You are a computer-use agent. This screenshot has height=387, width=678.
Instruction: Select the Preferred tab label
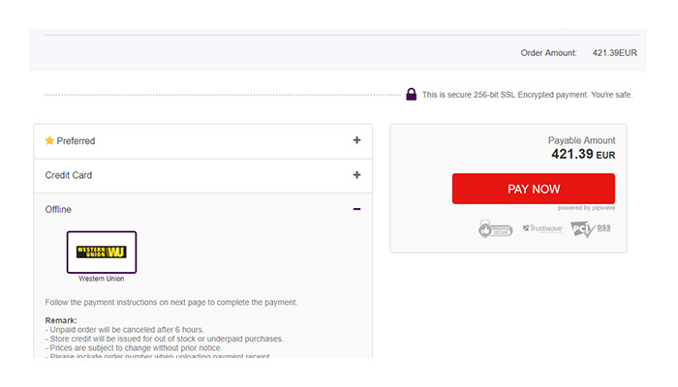76,141
